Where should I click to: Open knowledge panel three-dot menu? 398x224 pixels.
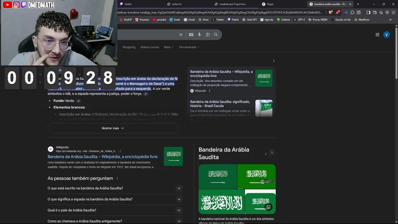[x=266, y=154]
